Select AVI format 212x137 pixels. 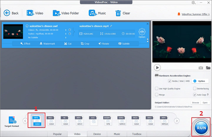[93, 121]
